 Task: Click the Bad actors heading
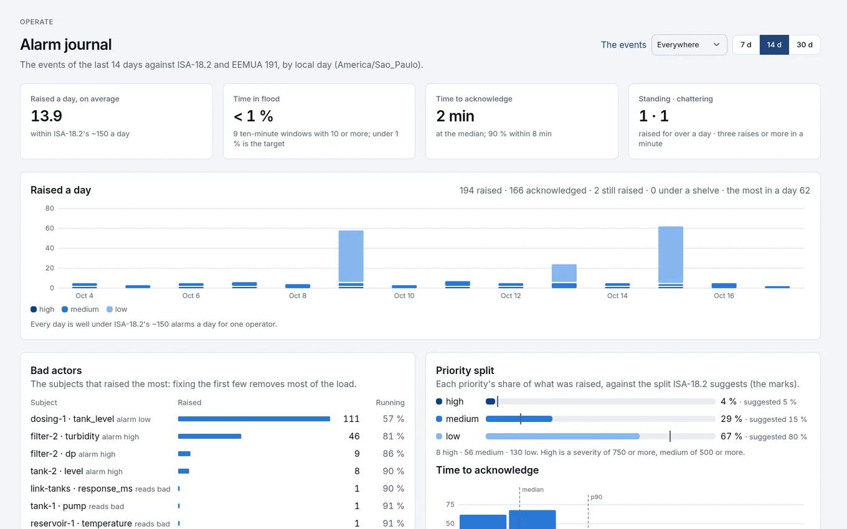pyautogui.click(x=56, y=370)
